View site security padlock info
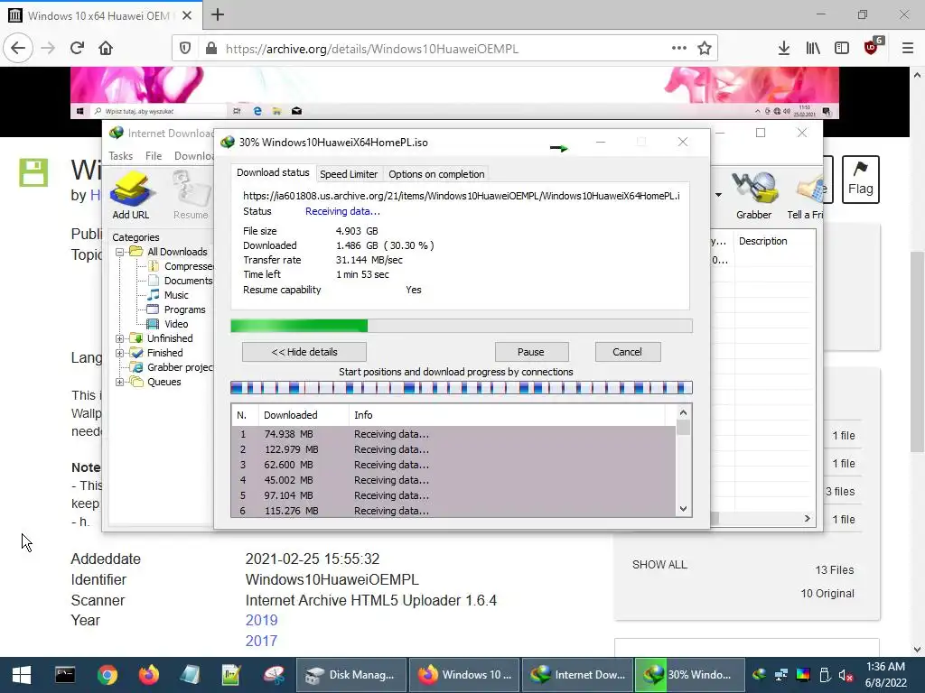 click(x=211, y=49)
